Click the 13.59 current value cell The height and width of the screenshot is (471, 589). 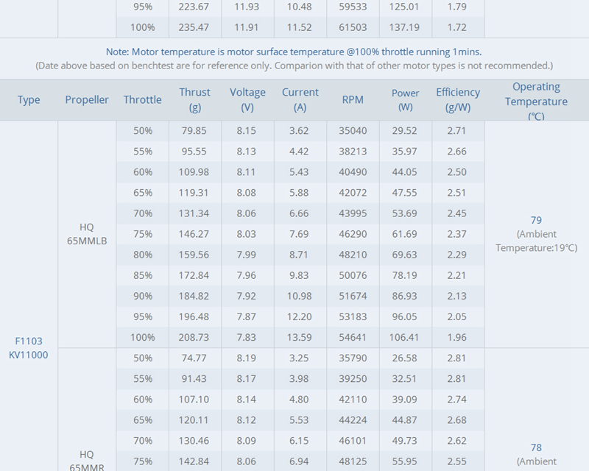coord(300,337)
